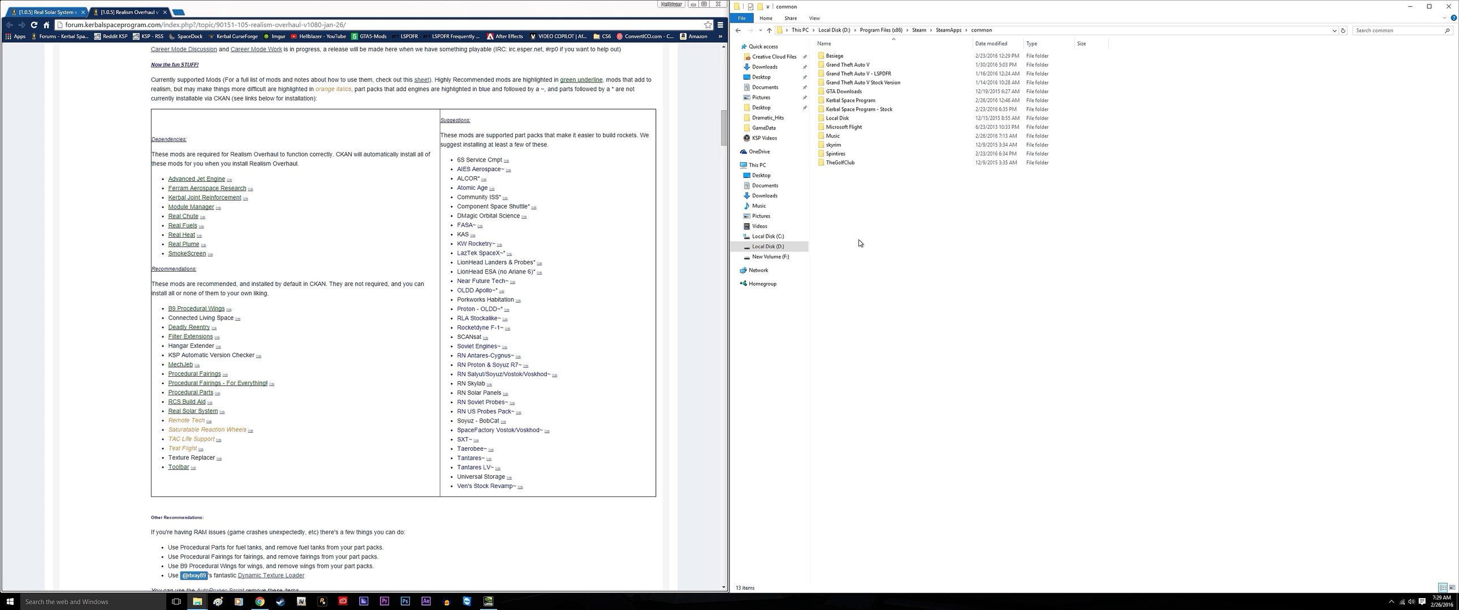Refresh the common folder view

(x=1343, y=30)
